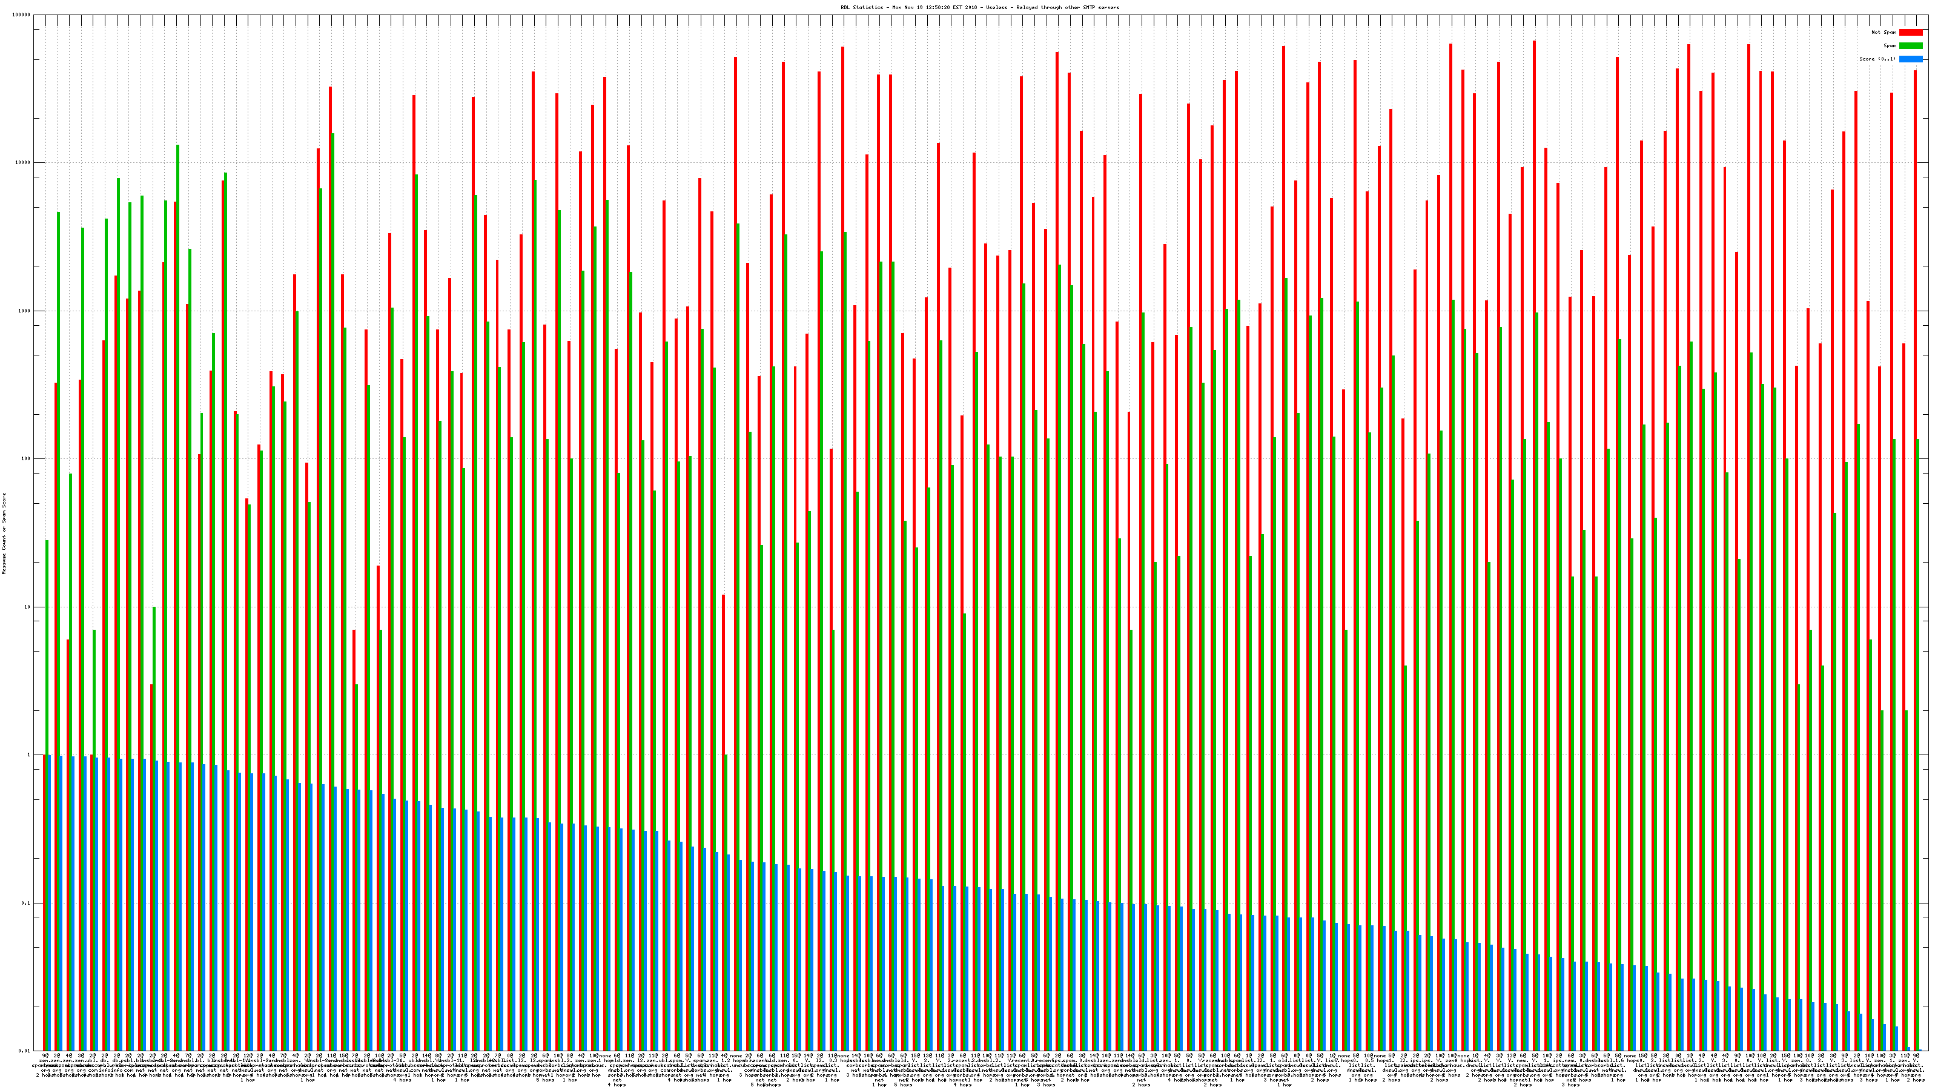The width and height of the screenshot is (1938, 1090).
Task: Click the vertical 'Message Count or Spam Score' axis label
Action: (4, 533)
